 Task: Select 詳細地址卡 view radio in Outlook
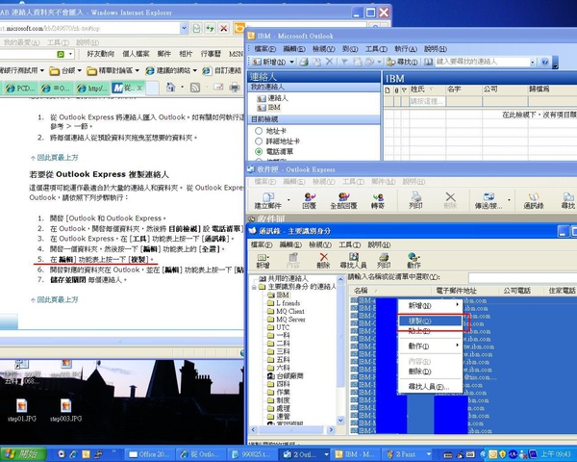click(259, 141)
